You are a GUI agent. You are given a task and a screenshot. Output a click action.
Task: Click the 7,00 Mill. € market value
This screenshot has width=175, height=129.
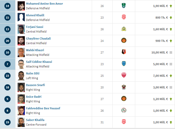click(160, 76)
